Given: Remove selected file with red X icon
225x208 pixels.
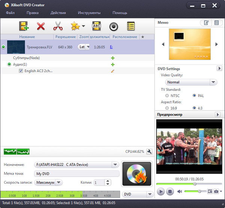Looking at the screenshot, I should [x=40, y=26].
